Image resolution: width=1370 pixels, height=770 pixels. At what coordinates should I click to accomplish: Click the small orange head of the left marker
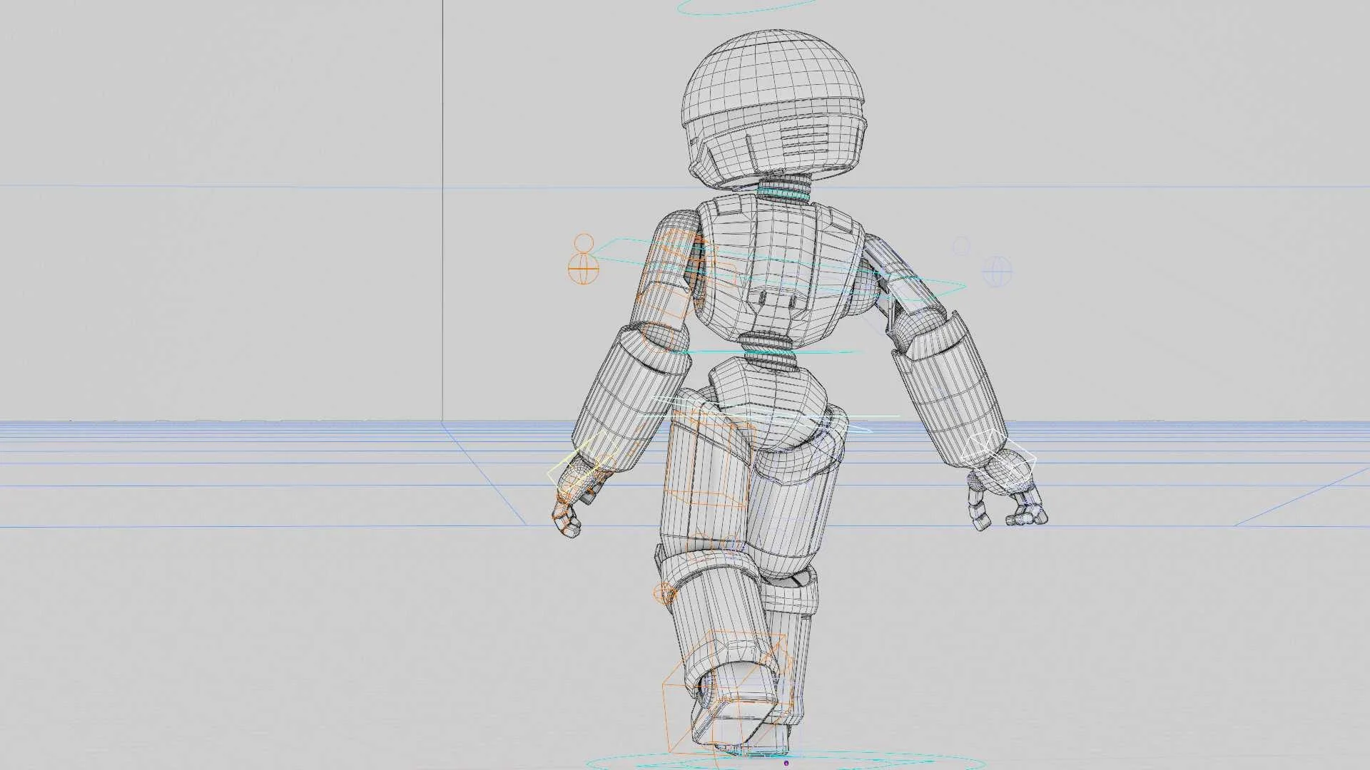[x=583, y=242]
